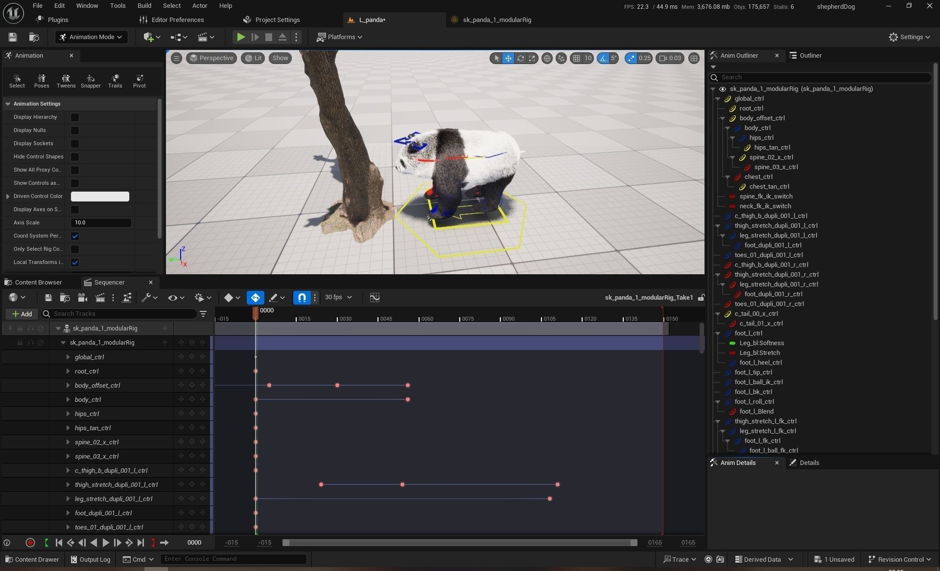This screenshot has width=940, height=571.
Task: Enable the Display Hierarchy checkbox
Action: pyautogui.click(x=75, y=117)
